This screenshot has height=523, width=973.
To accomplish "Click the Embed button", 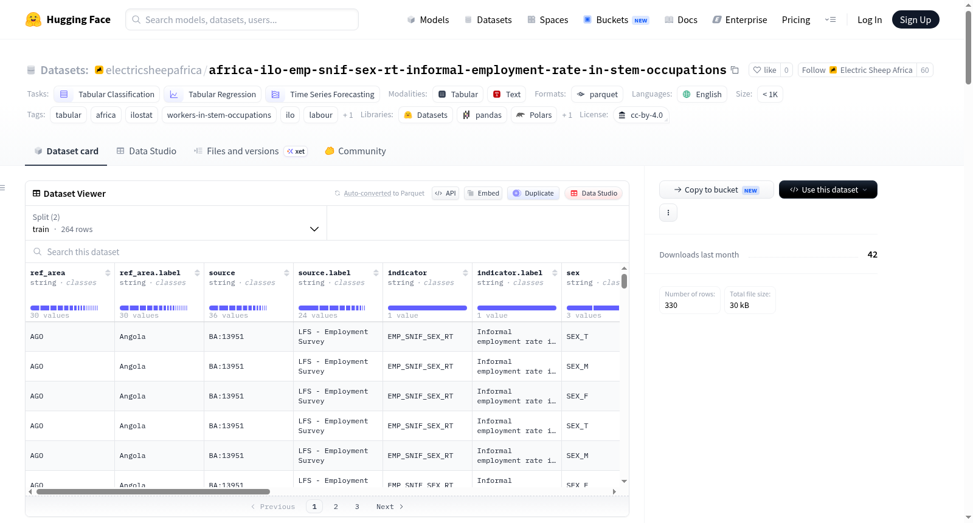I will 483,193.
